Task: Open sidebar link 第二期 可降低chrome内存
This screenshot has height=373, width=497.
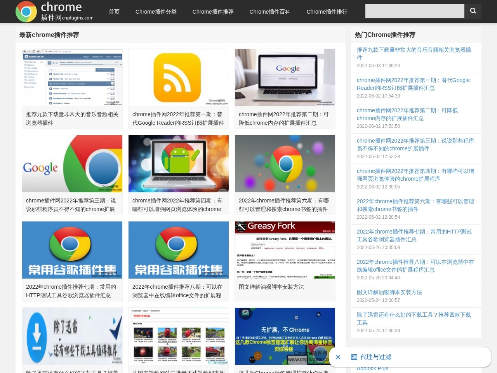Action: [407, 114]
